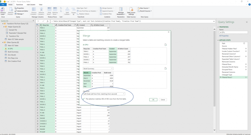Open the Resp Line column filter dropdown
This screenshot has width=251, height=135.
(54, 25)
